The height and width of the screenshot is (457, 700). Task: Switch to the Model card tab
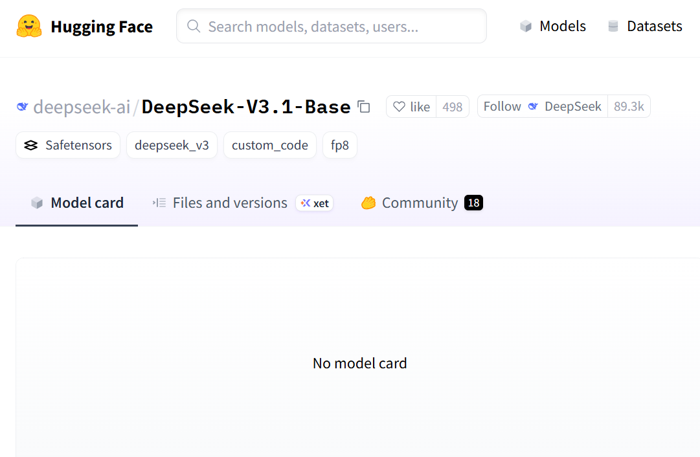77,203
